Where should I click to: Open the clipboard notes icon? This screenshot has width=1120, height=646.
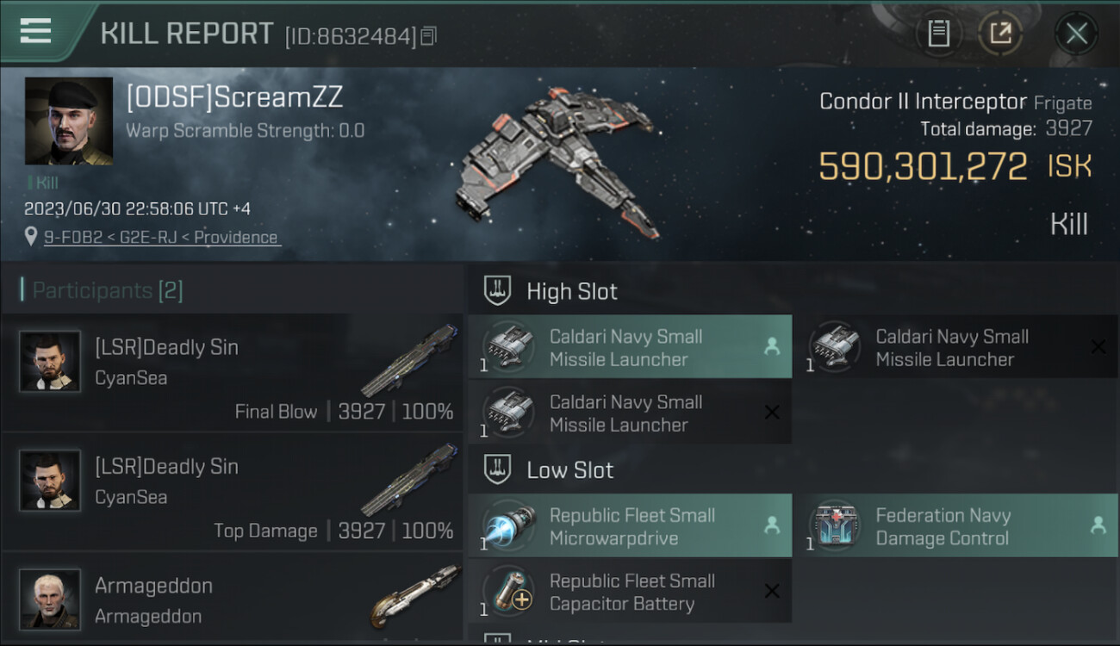938,34
